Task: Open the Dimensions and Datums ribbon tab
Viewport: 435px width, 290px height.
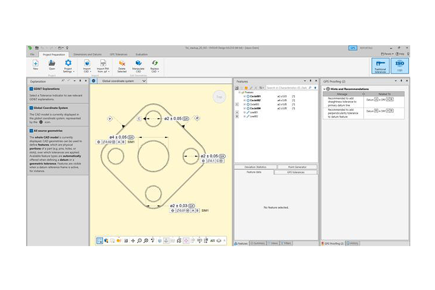Action: [x=87, y=54]
